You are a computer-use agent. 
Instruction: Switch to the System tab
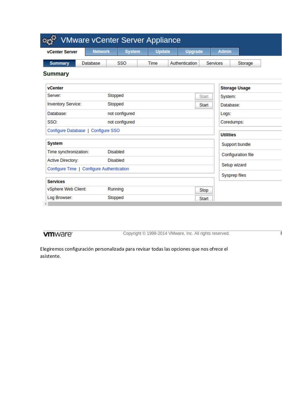click(133, 51)
